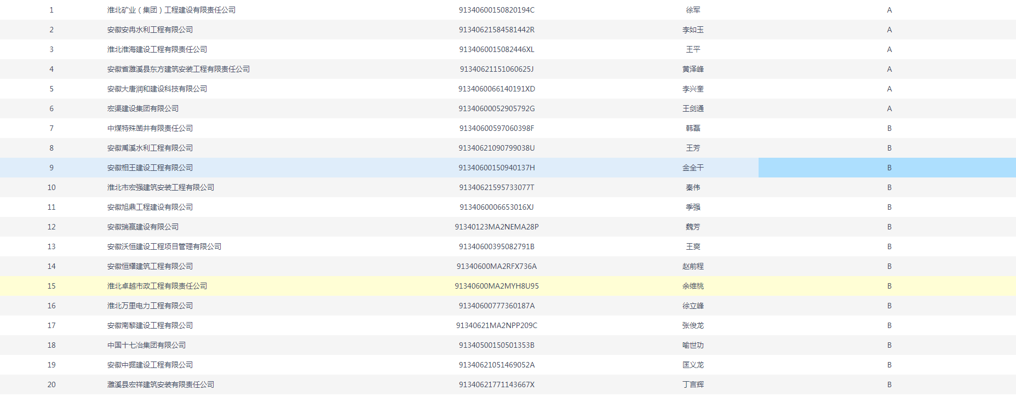Click legal representative 赵前程

tap(693, 266)
